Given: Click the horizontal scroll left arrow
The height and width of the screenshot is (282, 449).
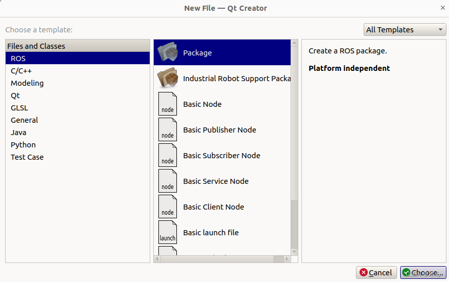Looking at the screenshot, I should pos(157,259).
